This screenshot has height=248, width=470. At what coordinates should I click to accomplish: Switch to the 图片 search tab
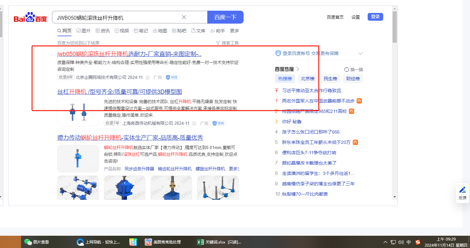pyautogui.click(x=84, y=31)
